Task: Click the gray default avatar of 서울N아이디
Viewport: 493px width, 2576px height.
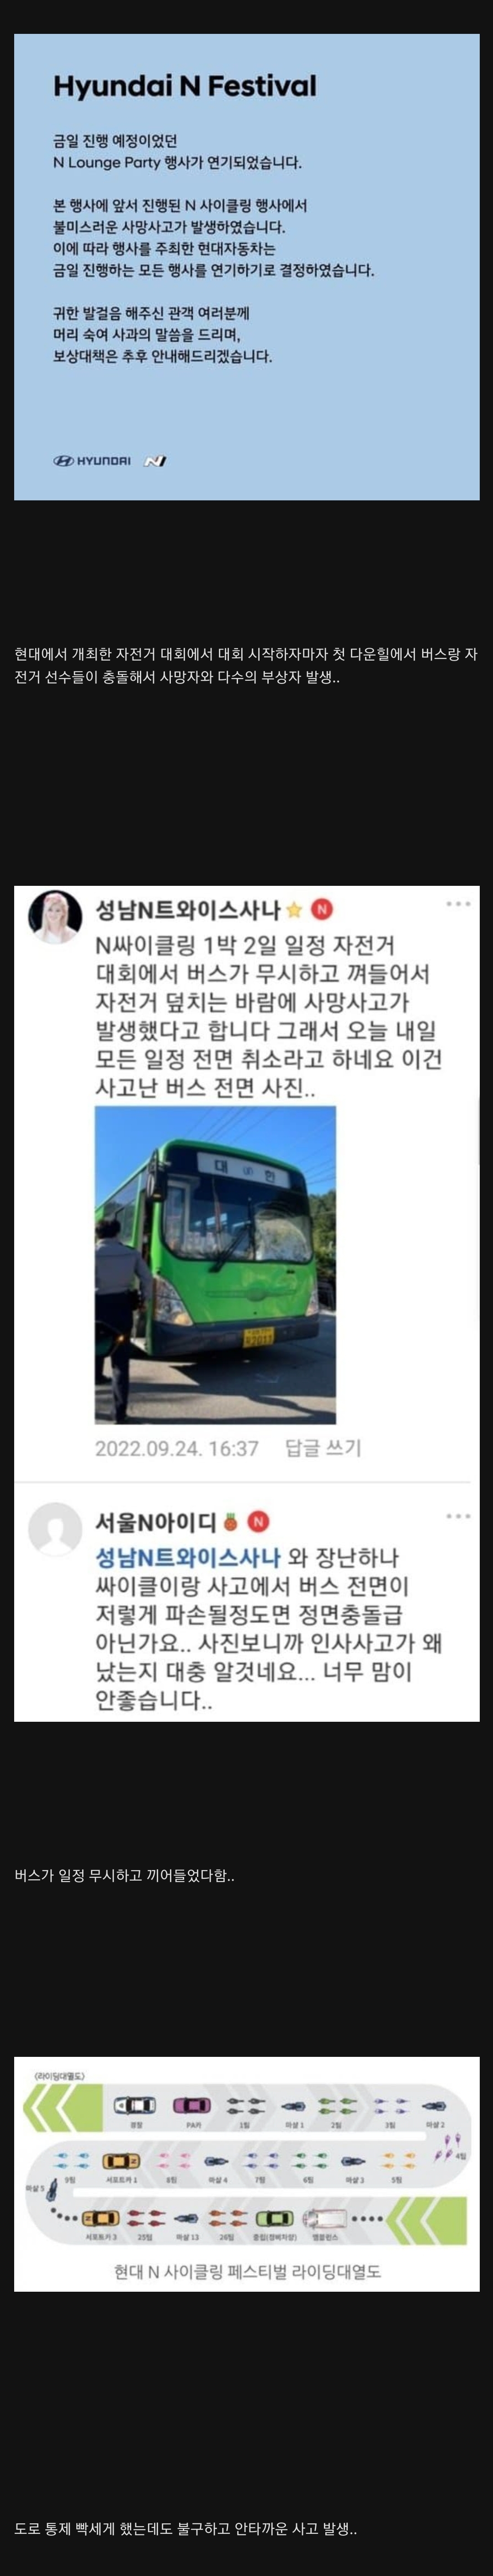Action: (x=55, y=1529)
